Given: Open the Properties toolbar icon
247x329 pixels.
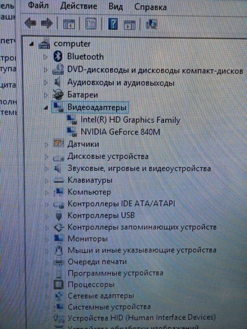Looking at the screenshot, I should coord(91,23).
